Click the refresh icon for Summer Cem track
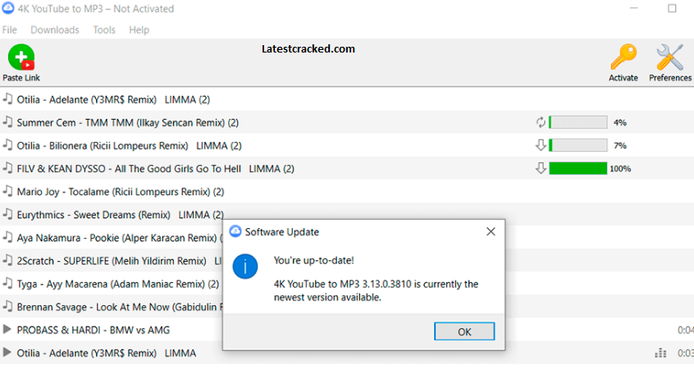 click(541, 122)
